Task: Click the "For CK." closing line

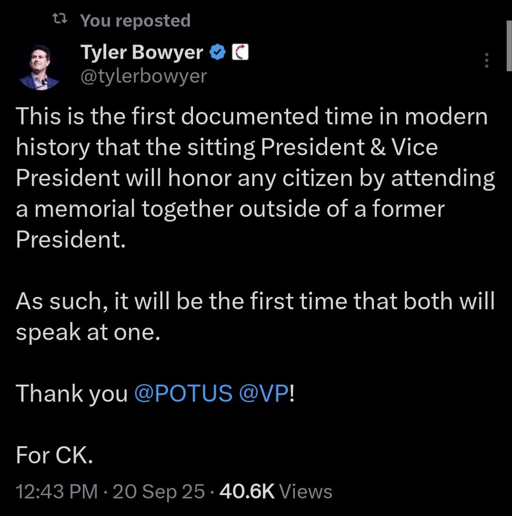Action: click(x=54, y=455)
